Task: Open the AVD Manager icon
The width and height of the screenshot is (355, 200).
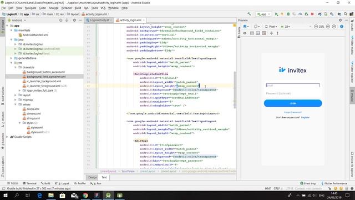Action: click(x=326, y=14)
